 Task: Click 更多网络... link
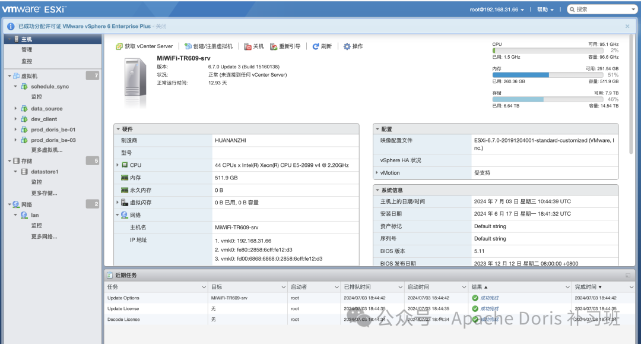(x=44, y=236)
